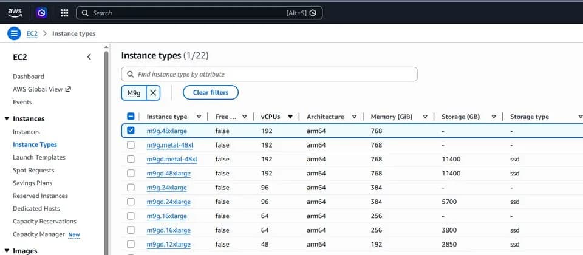583x255 pixels.
Task: Sort by the Instance type column arrow
Action: (x=199, y=117)
